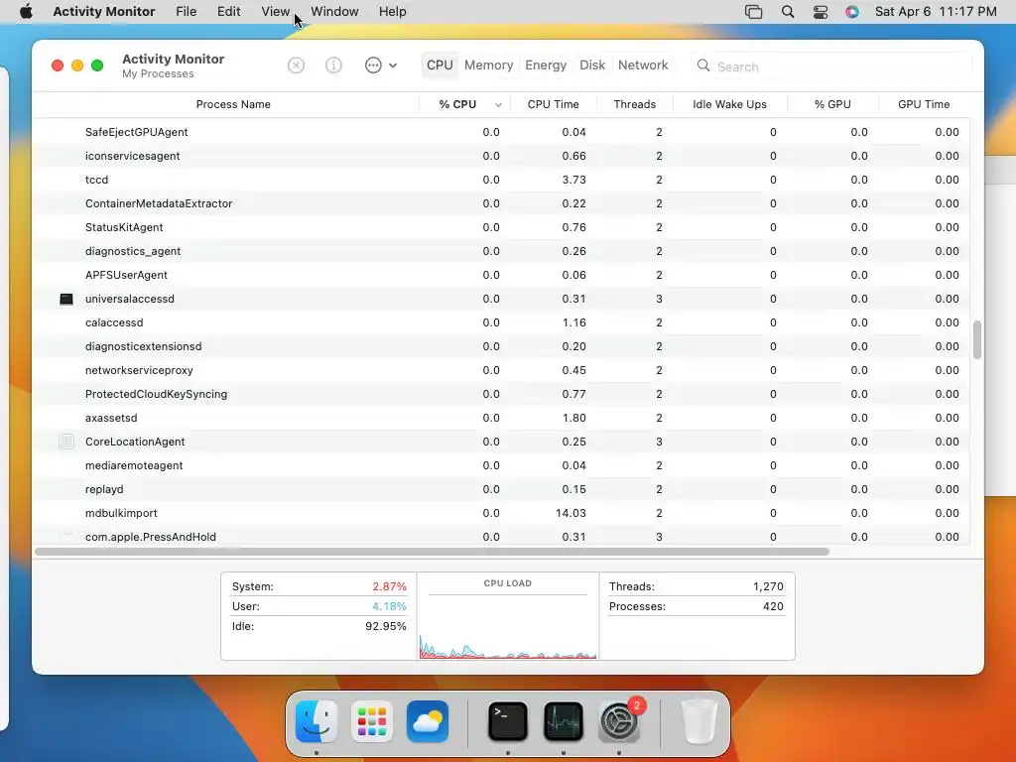This screenshot has height=762, width=1016.
Task: Switch to the Energy tab
Action: tap(546, 65)
